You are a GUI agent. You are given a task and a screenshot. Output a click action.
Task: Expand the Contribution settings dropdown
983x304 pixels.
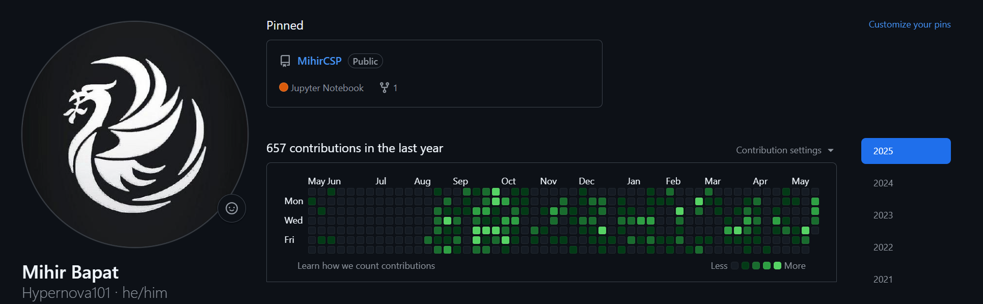coord(785,150)
